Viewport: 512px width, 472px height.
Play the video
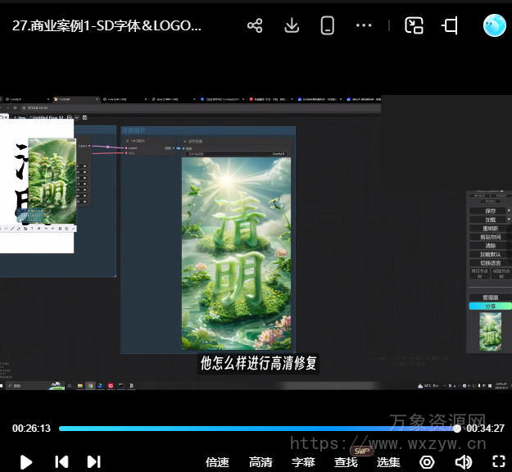click(x=26, y=462)
